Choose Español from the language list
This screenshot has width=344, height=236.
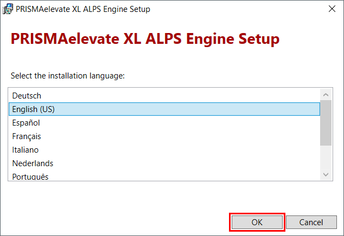[x=164, y=122]
